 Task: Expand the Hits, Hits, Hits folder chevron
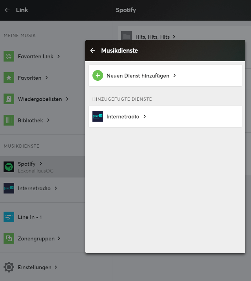click(x=174, y=37)
